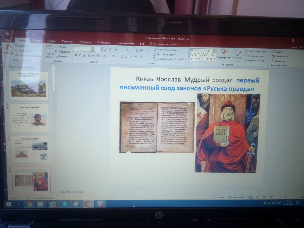Open Контур фигуры outline color

[x=255, y=56]
